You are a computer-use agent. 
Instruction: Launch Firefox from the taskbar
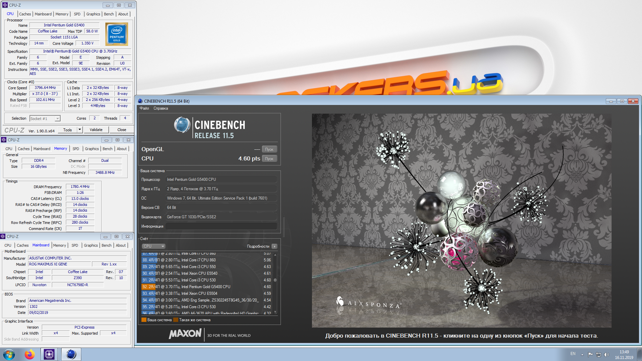coord(30,354)
